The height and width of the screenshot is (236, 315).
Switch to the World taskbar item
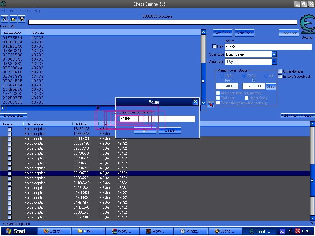coord(225,231)
